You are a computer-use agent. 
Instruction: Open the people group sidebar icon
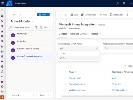2,77
